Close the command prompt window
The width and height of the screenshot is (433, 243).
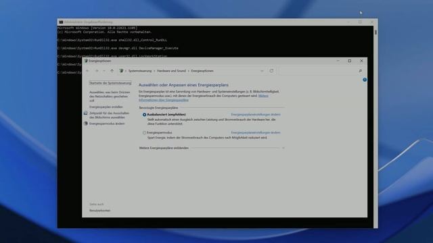point(371,22)
